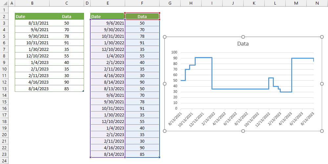Select cell E12 showing 8/14/2023
The height and width of the screenshot is (164, 328).
pyautogui.click(x=107, y=82)
